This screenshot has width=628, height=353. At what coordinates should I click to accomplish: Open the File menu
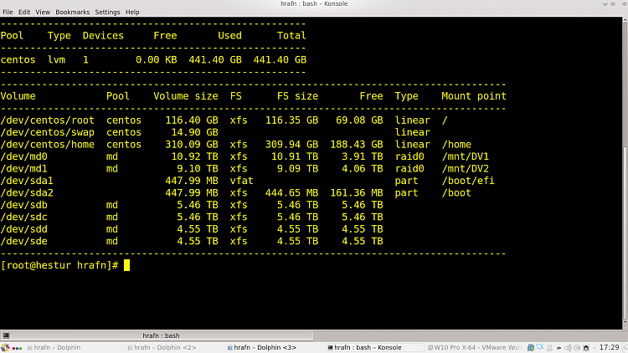(x=8, y=12)
